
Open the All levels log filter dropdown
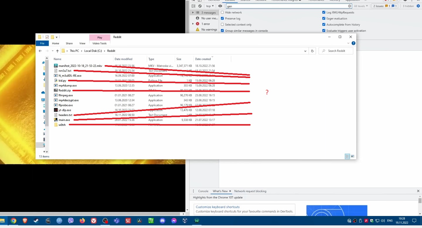coord(361,6)
